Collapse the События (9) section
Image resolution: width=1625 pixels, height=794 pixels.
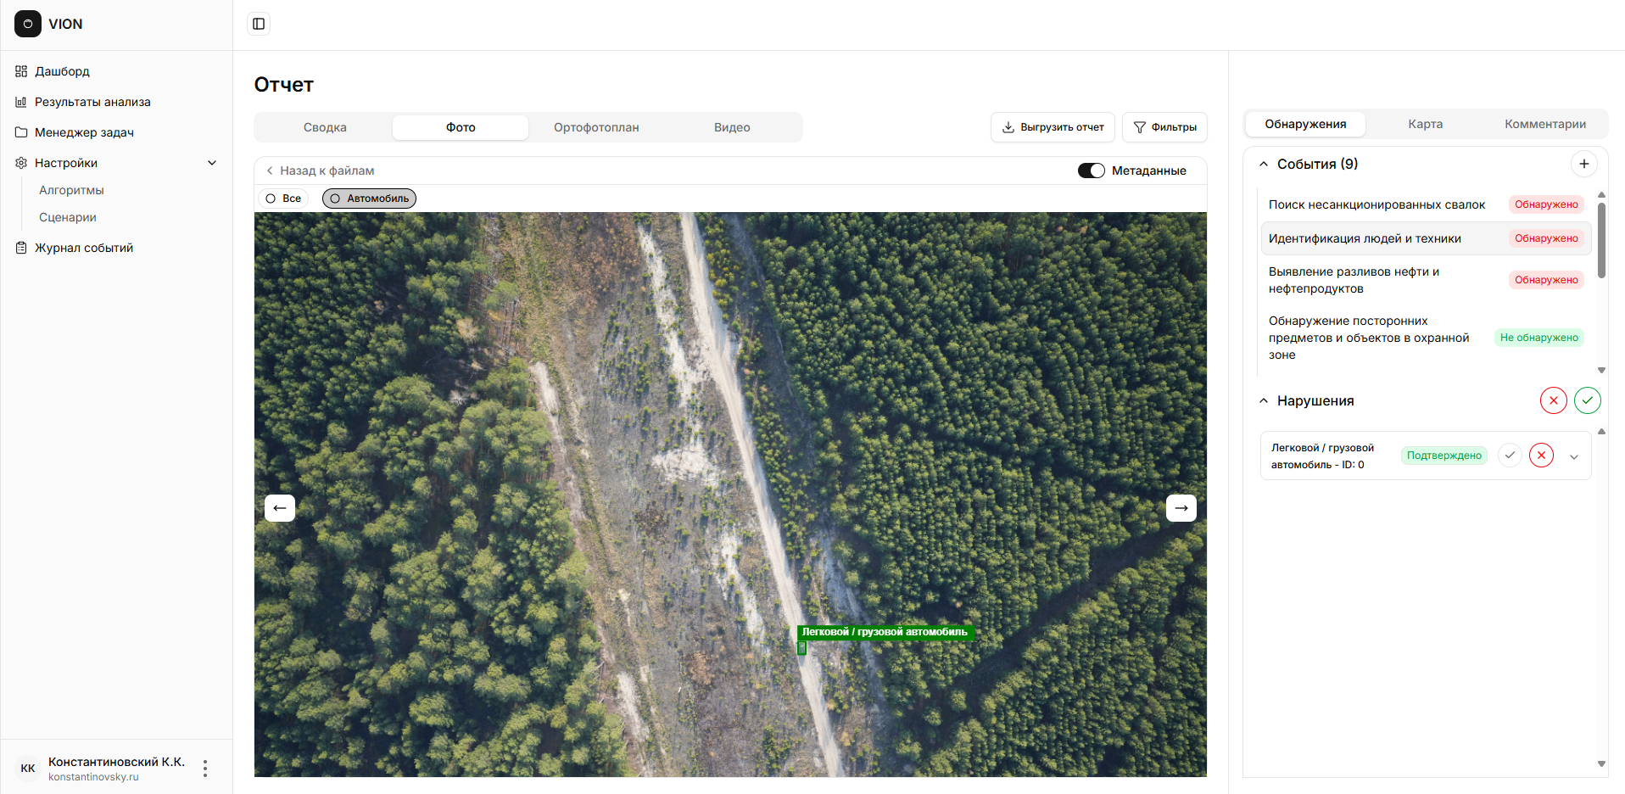pyautogui.click(x=1264, y=164)
